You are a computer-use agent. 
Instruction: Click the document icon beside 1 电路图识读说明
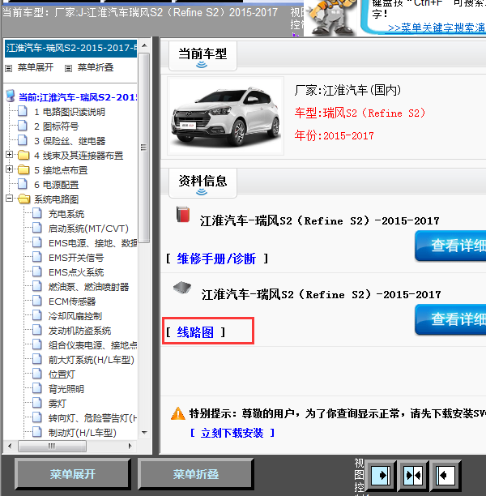pos(23,111)
